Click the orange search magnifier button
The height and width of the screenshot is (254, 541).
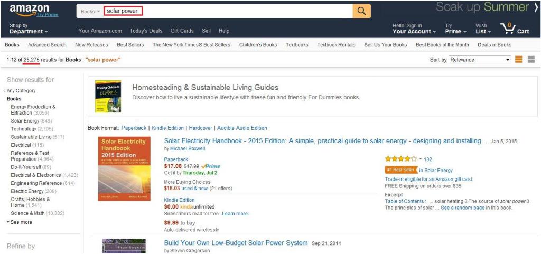[x=361, y=11]
